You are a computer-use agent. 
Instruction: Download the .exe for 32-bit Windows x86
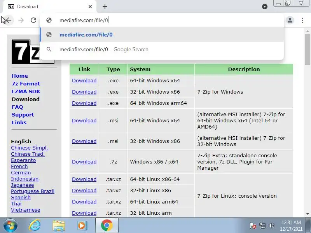84,92
